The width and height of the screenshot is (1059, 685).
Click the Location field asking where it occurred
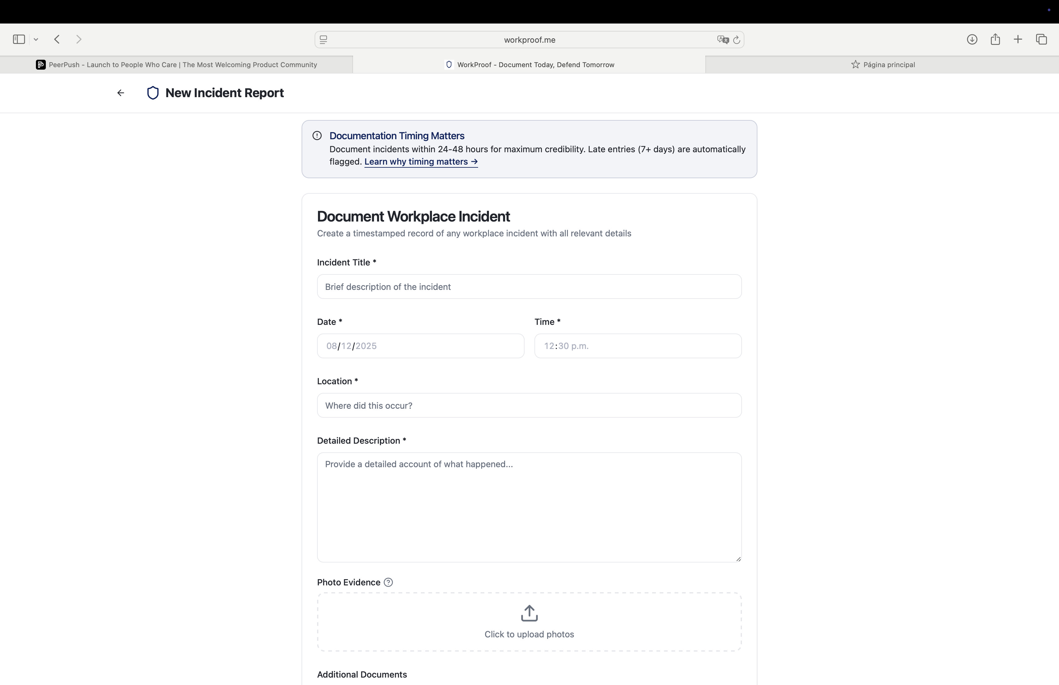529,405
